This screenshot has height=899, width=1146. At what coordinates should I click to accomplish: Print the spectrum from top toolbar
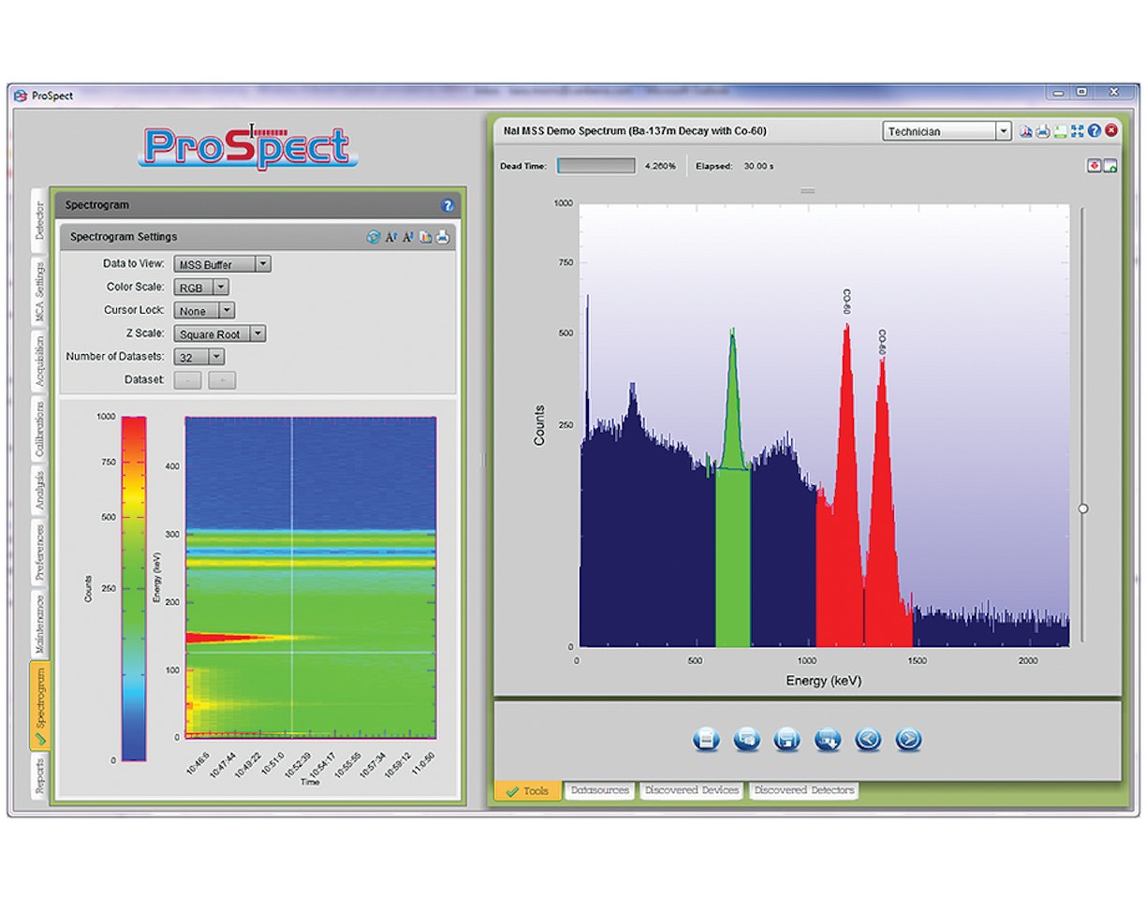(x=1043, y=131)
